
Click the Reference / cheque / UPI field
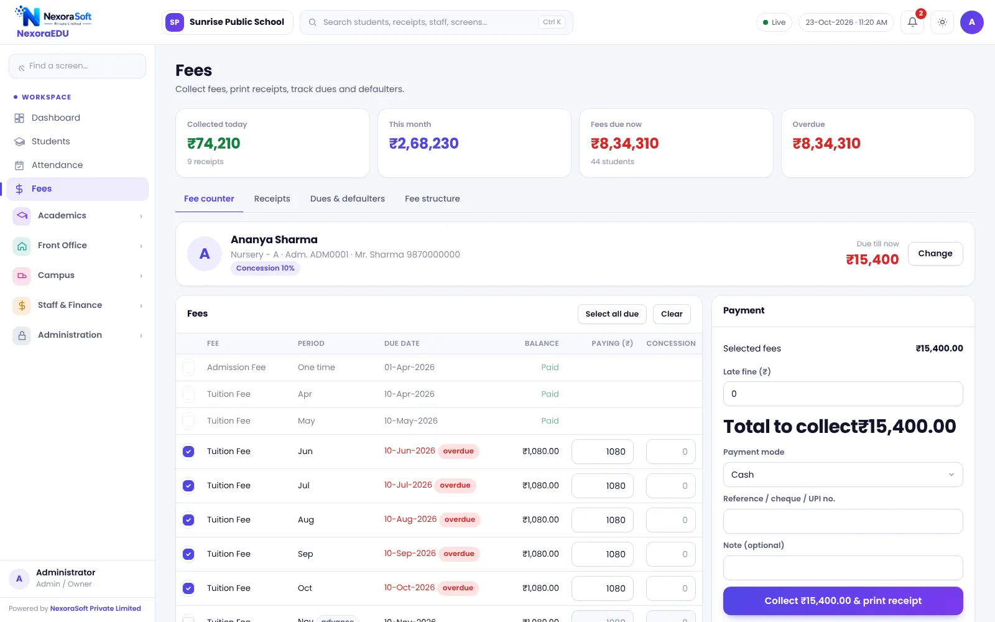[843, 521]
